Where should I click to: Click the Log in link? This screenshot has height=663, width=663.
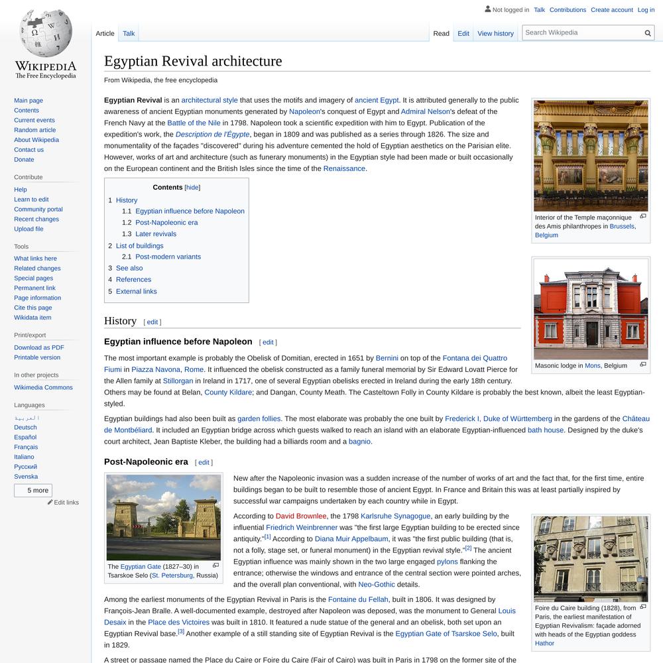point(646,10)
